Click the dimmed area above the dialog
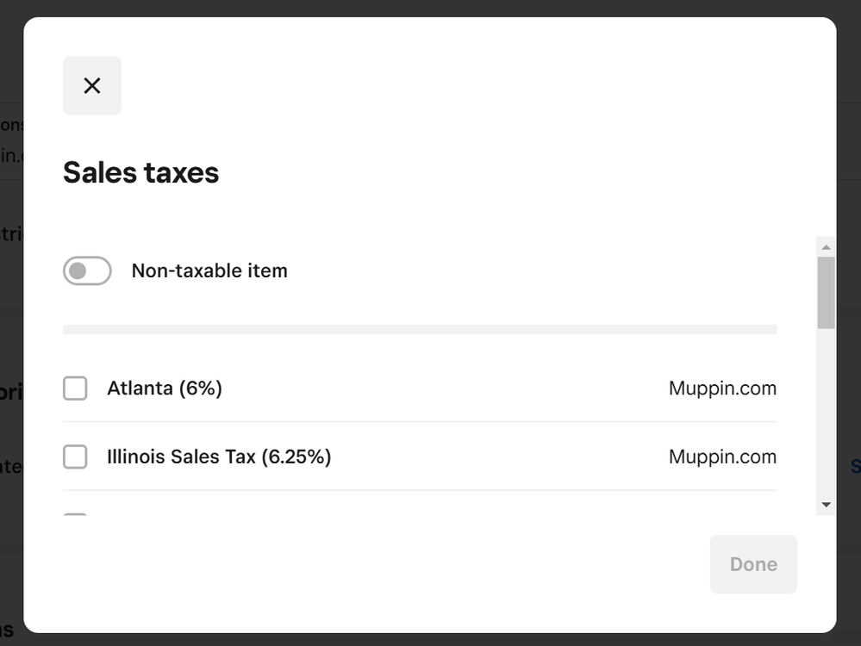 pyautogui.click(x=431, y=7)
